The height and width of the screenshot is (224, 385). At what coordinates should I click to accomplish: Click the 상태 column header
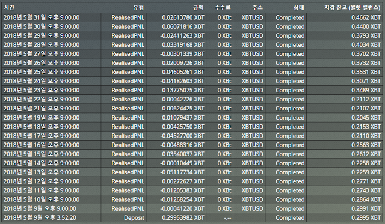click(x=299, y=8)
